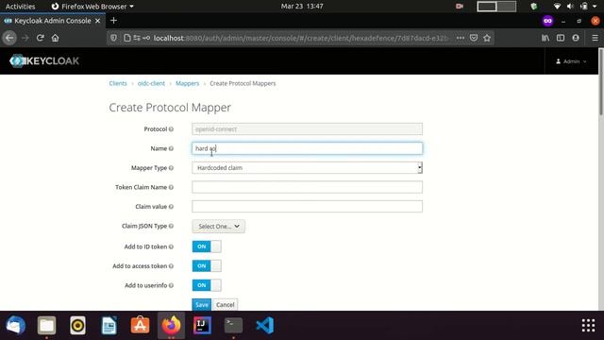Toggle Firefox sidebar icon
604x340 pixels.
click(x=561, y=38)
